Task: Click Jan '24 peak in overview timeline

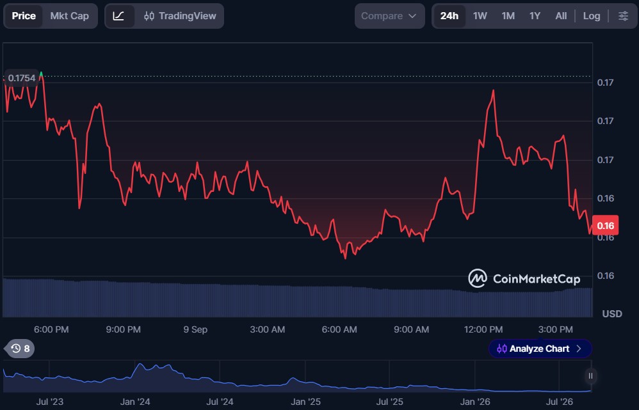Action: click(140, 365)
